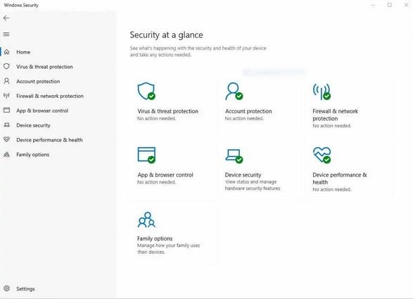Open Virus & threat protection from sidebar

pyautogui.click(x=44, y=67)
